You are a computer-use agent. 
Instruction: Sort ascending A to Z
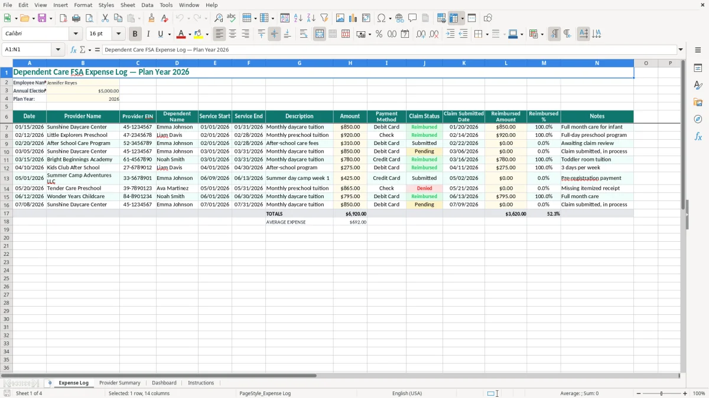[298, 18]
